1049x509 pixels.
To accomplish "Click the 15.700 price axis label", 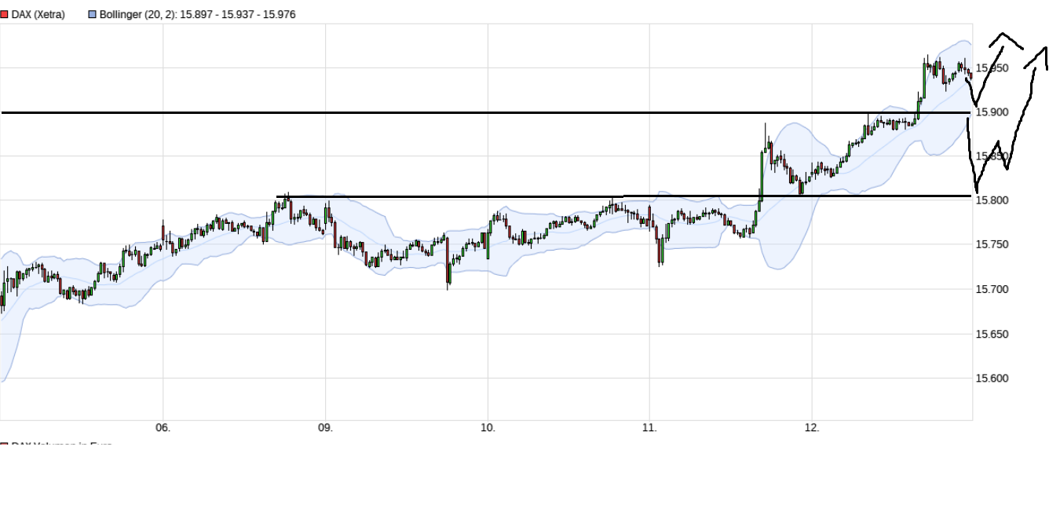I will click(x=990, y=290).
